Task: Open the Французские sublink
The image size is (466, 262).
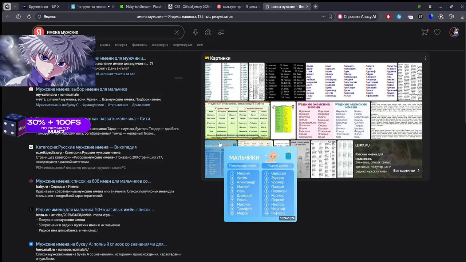Action: [93, 105]
